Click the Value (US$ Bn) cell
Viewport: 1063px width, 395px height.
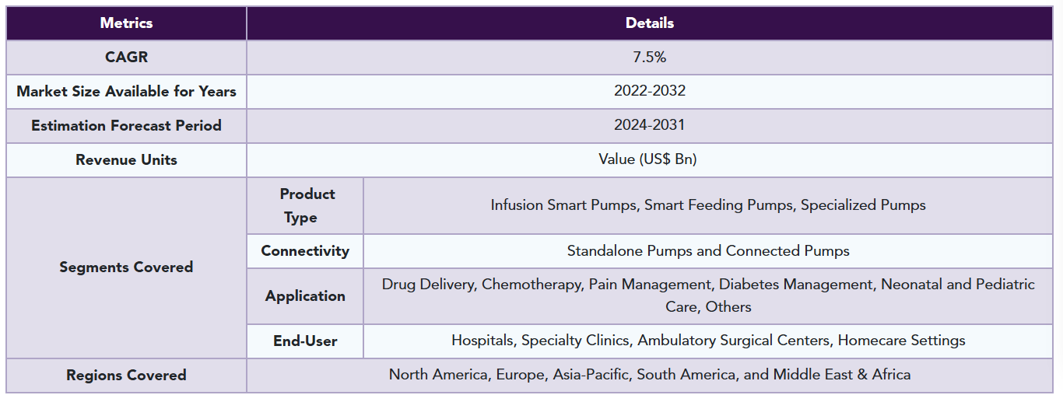(650, 160)
